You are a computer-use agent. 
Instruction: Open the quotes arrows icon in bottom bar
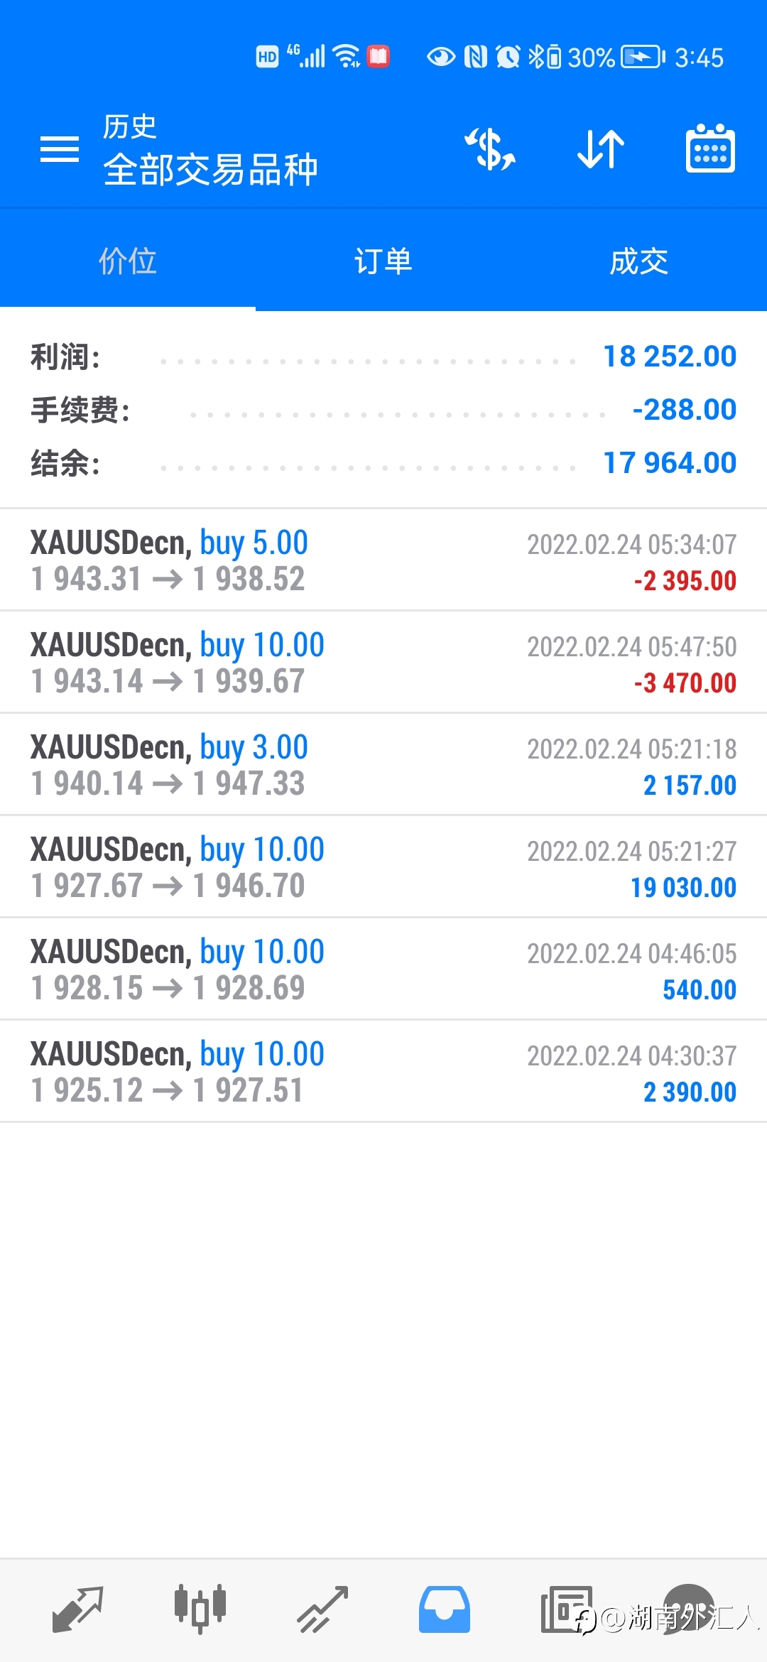pos(78,1609)
